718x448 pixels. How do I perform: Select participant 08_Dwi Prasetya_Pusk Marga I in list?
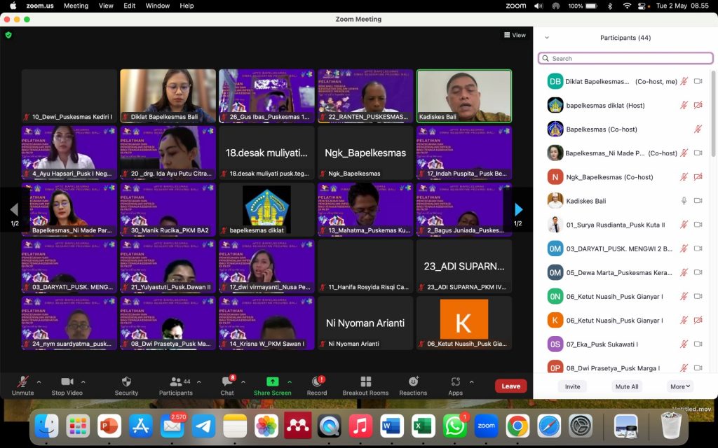click(x=625, y=367)
